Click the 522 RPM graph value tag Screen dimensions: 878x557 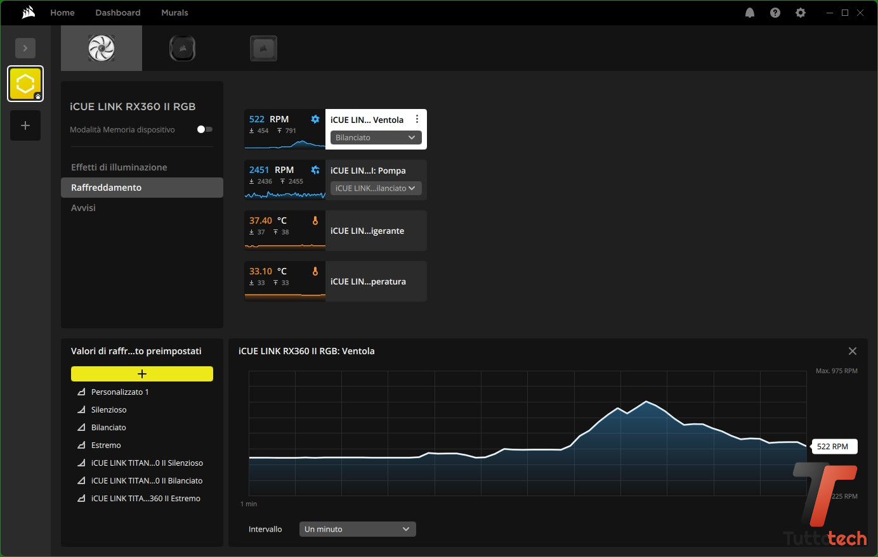point(833,447)
